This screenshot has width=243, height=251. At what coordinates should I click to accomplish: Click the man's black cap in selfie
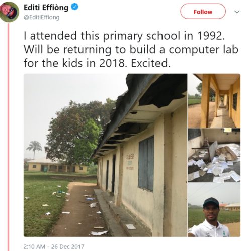[x=211, y=202]
